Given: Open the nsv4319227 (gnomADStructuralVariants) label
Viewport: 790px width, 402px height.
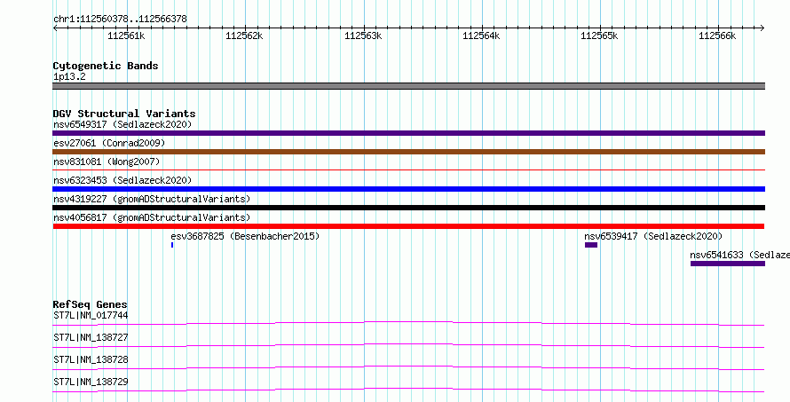Looking at the screenshot, I should click(x=152, y=199).
